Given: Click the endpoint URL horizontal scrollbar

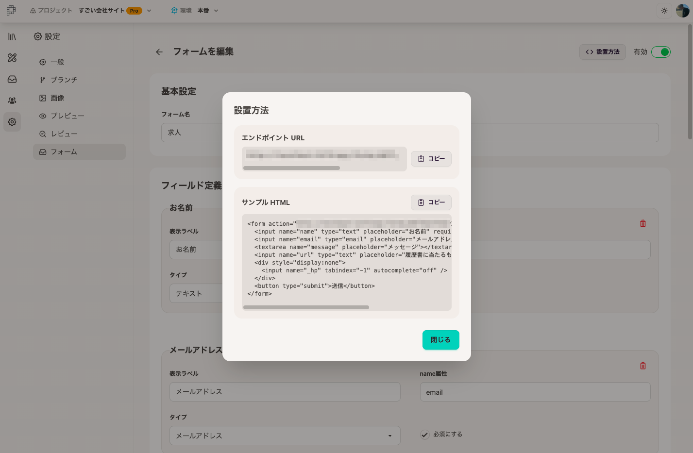Looking at the screenshot, I should coord(291,168).
